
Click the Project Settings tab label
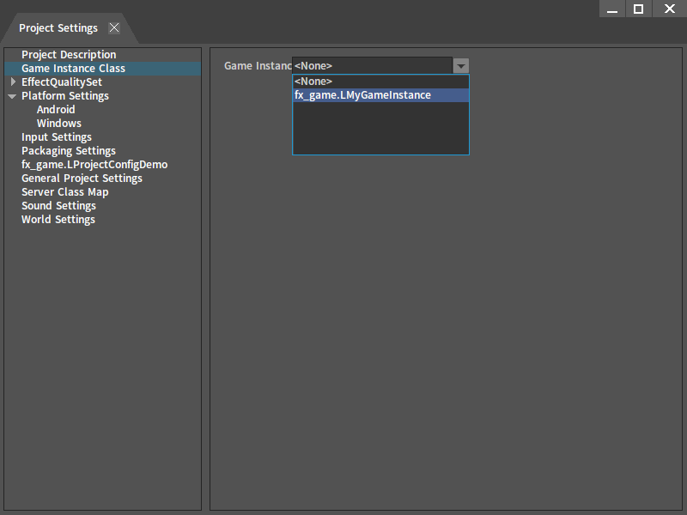point(58,27)
